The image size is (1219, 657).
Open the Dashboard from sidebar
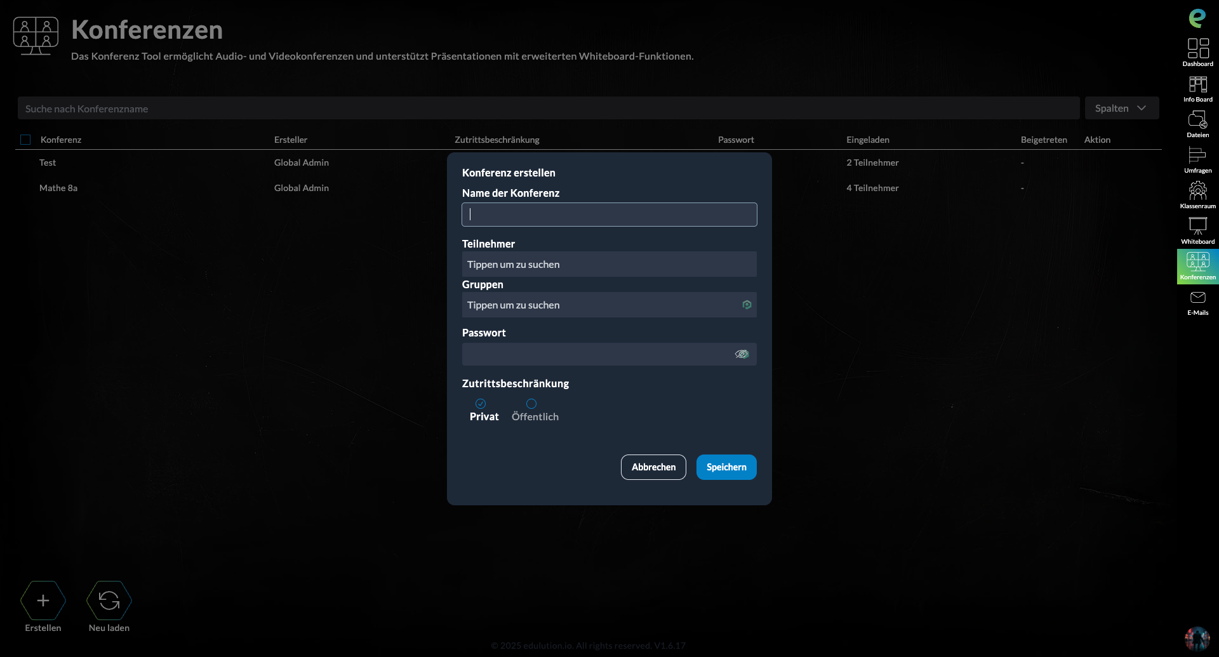tap(1197, 52)
